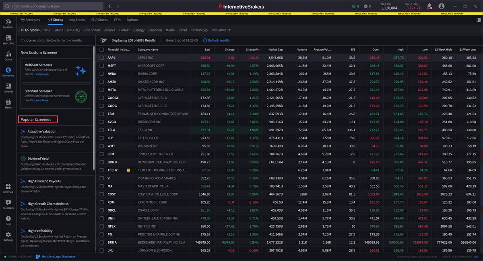Open the Feedback panel in the sidebar
The image size is (483, 261).
pyautogui.click(x=8, y=204)
